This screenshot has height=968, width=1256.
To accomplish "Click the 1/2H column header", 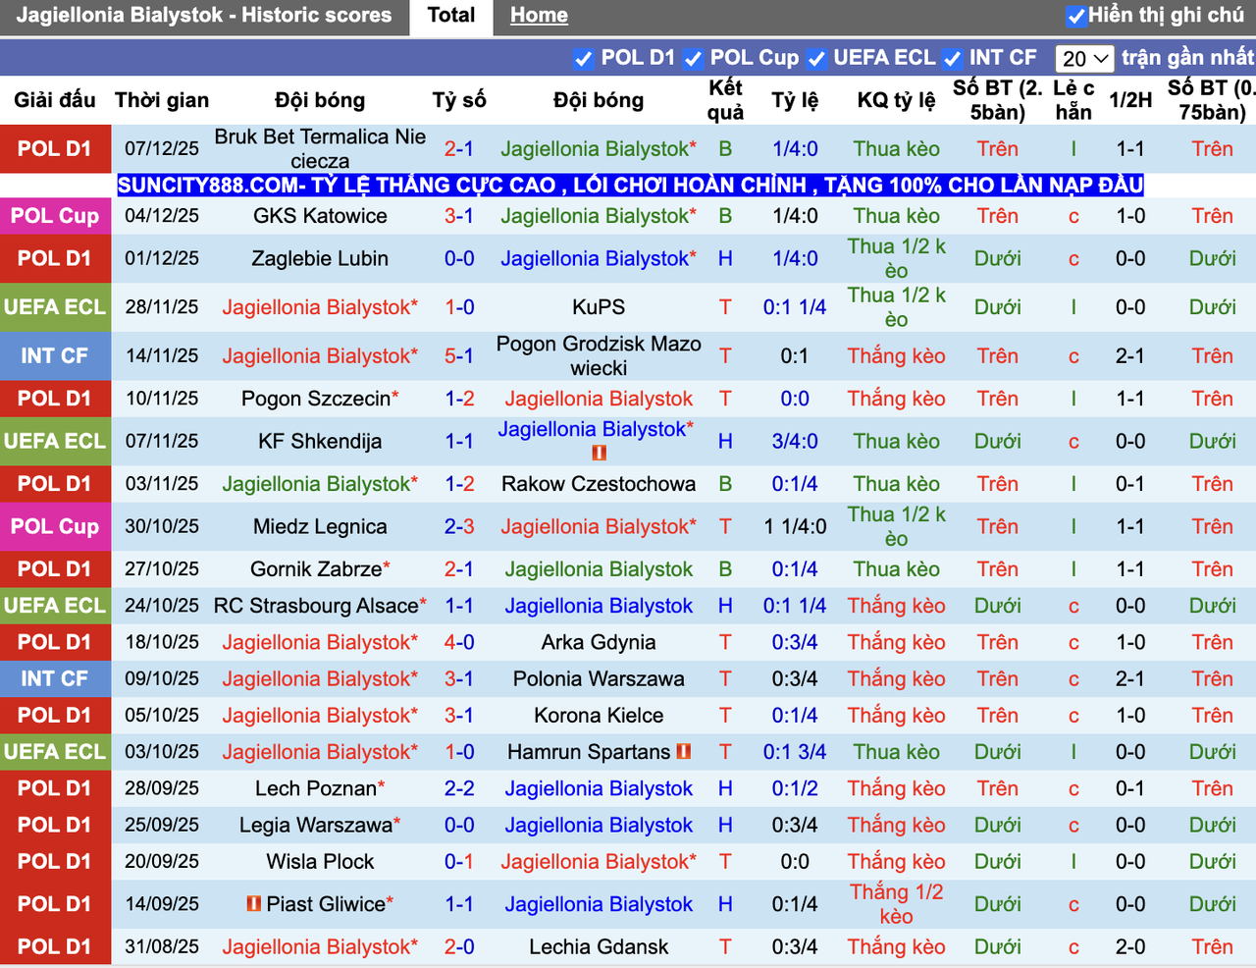I will [1130, 100].
